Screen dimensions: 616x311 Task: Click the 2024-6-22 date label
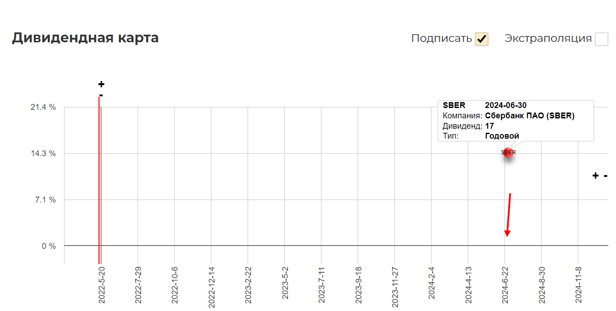point(505,285)
